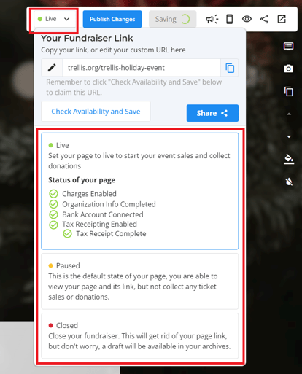Open the paint bucket fill color tool
The height and width of the screenshot is (374, 302).
289,159
